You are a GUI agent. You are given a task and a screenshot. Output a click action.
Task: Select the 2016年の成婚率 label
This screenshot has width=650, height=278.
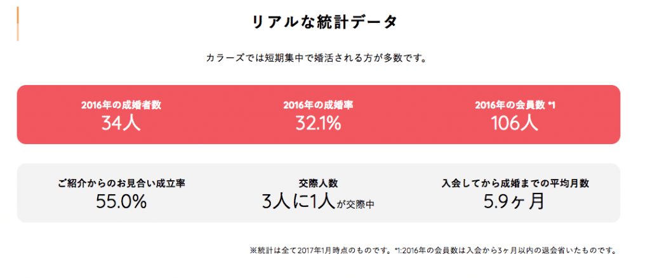319,105
